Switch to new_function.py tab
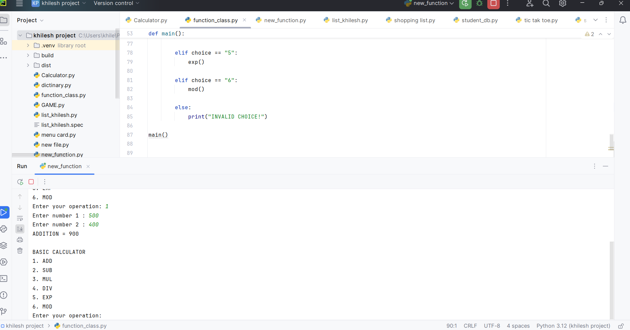Screen dimensions: 630x330 281,20
